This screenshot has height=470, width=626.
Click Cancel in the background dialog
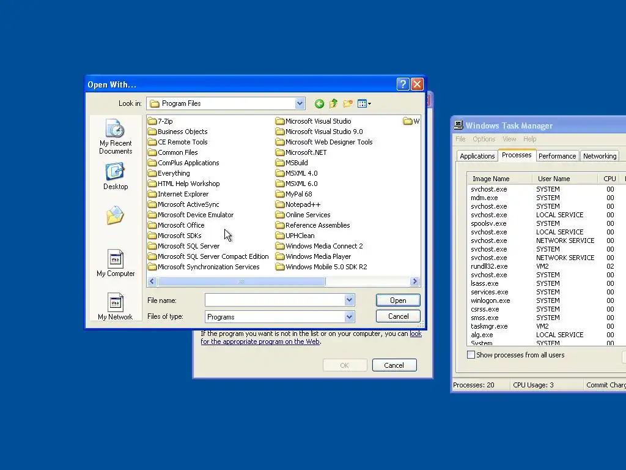coord(394,365)
